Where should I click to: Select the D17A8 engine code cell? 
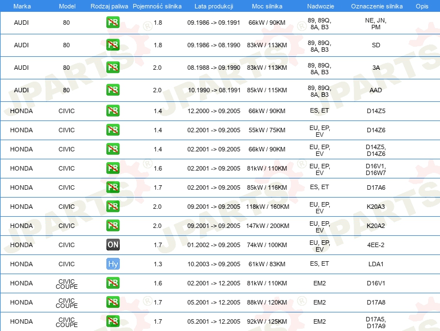click(376, 302)
